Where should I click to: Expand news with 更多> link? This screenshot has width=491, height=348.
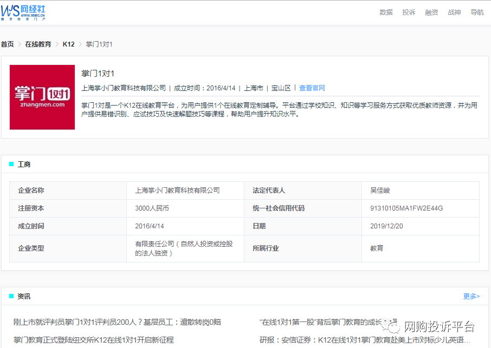(x=471, y=296)
